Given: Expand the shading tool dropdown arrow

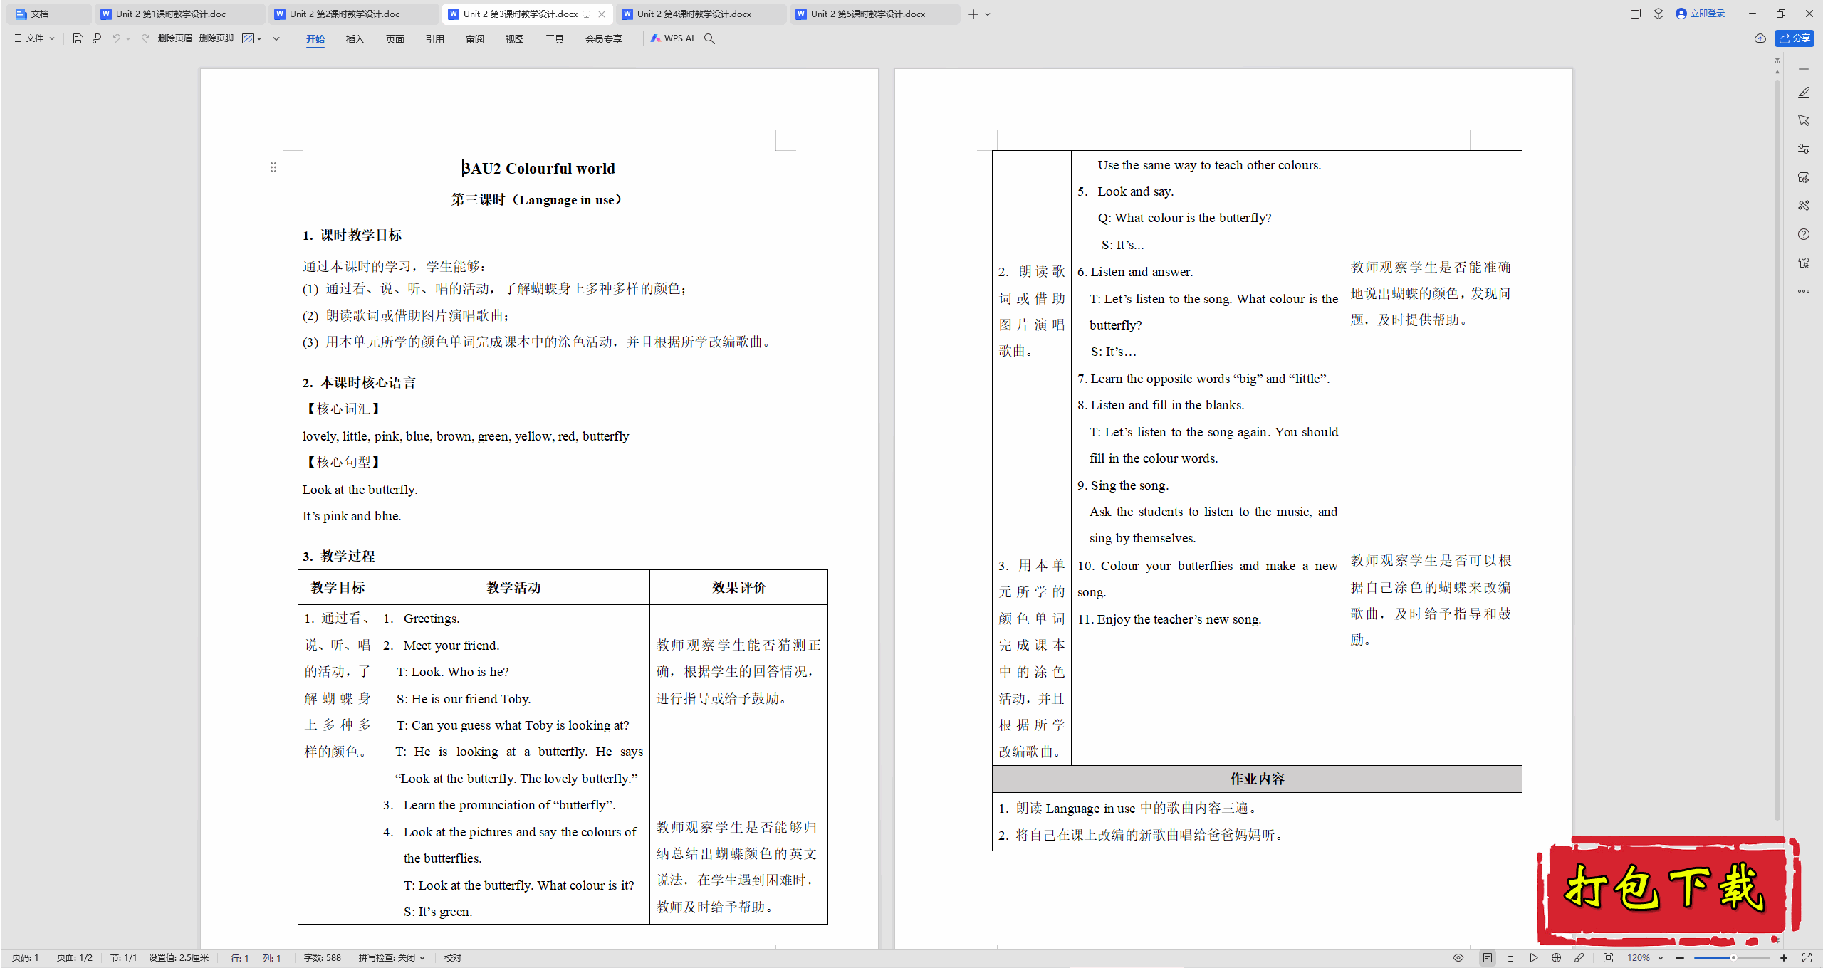Looking at the screenshot, I should (x=259, y=38).
